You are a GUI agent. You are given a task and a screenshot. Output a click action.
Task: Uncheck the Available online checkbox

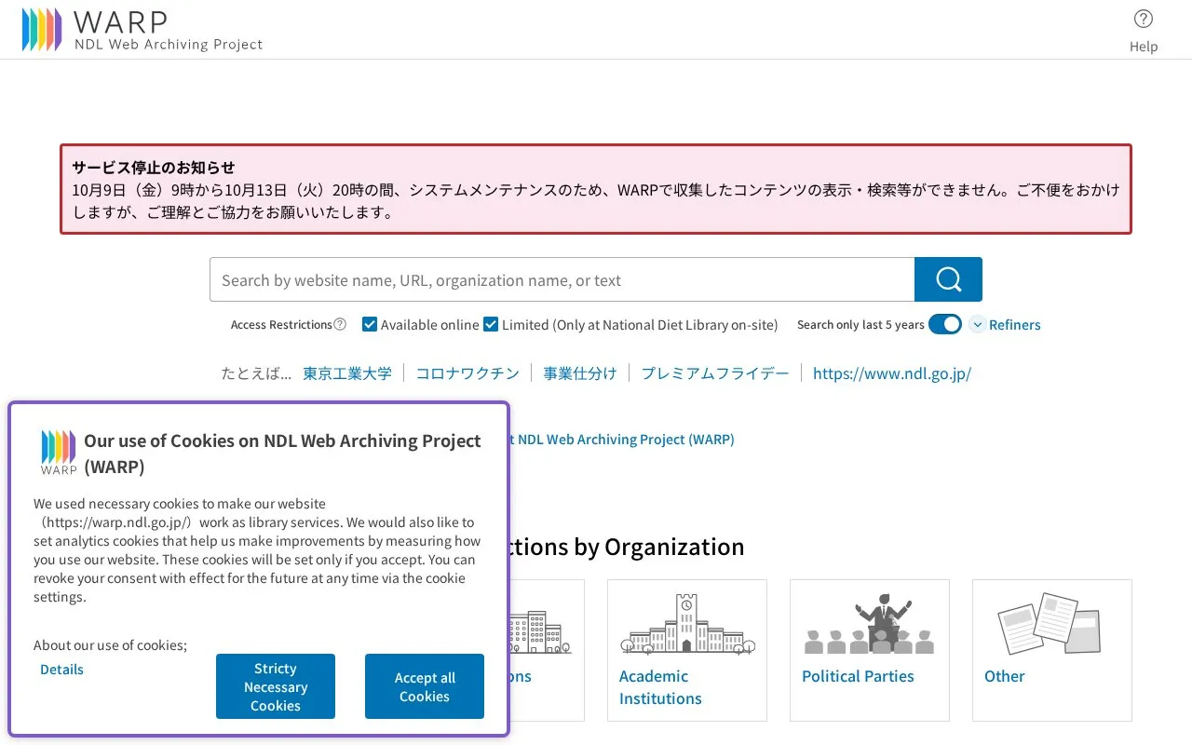(x=370, y=324)
